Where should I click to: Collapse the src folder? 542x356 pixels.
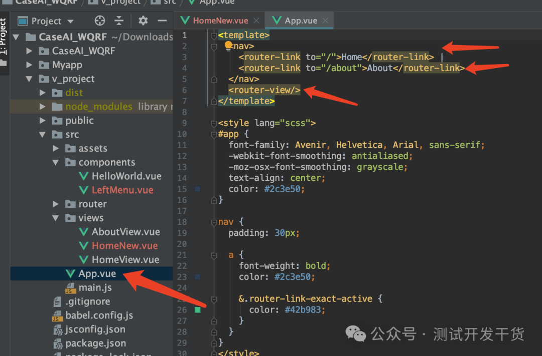(42, 135)
